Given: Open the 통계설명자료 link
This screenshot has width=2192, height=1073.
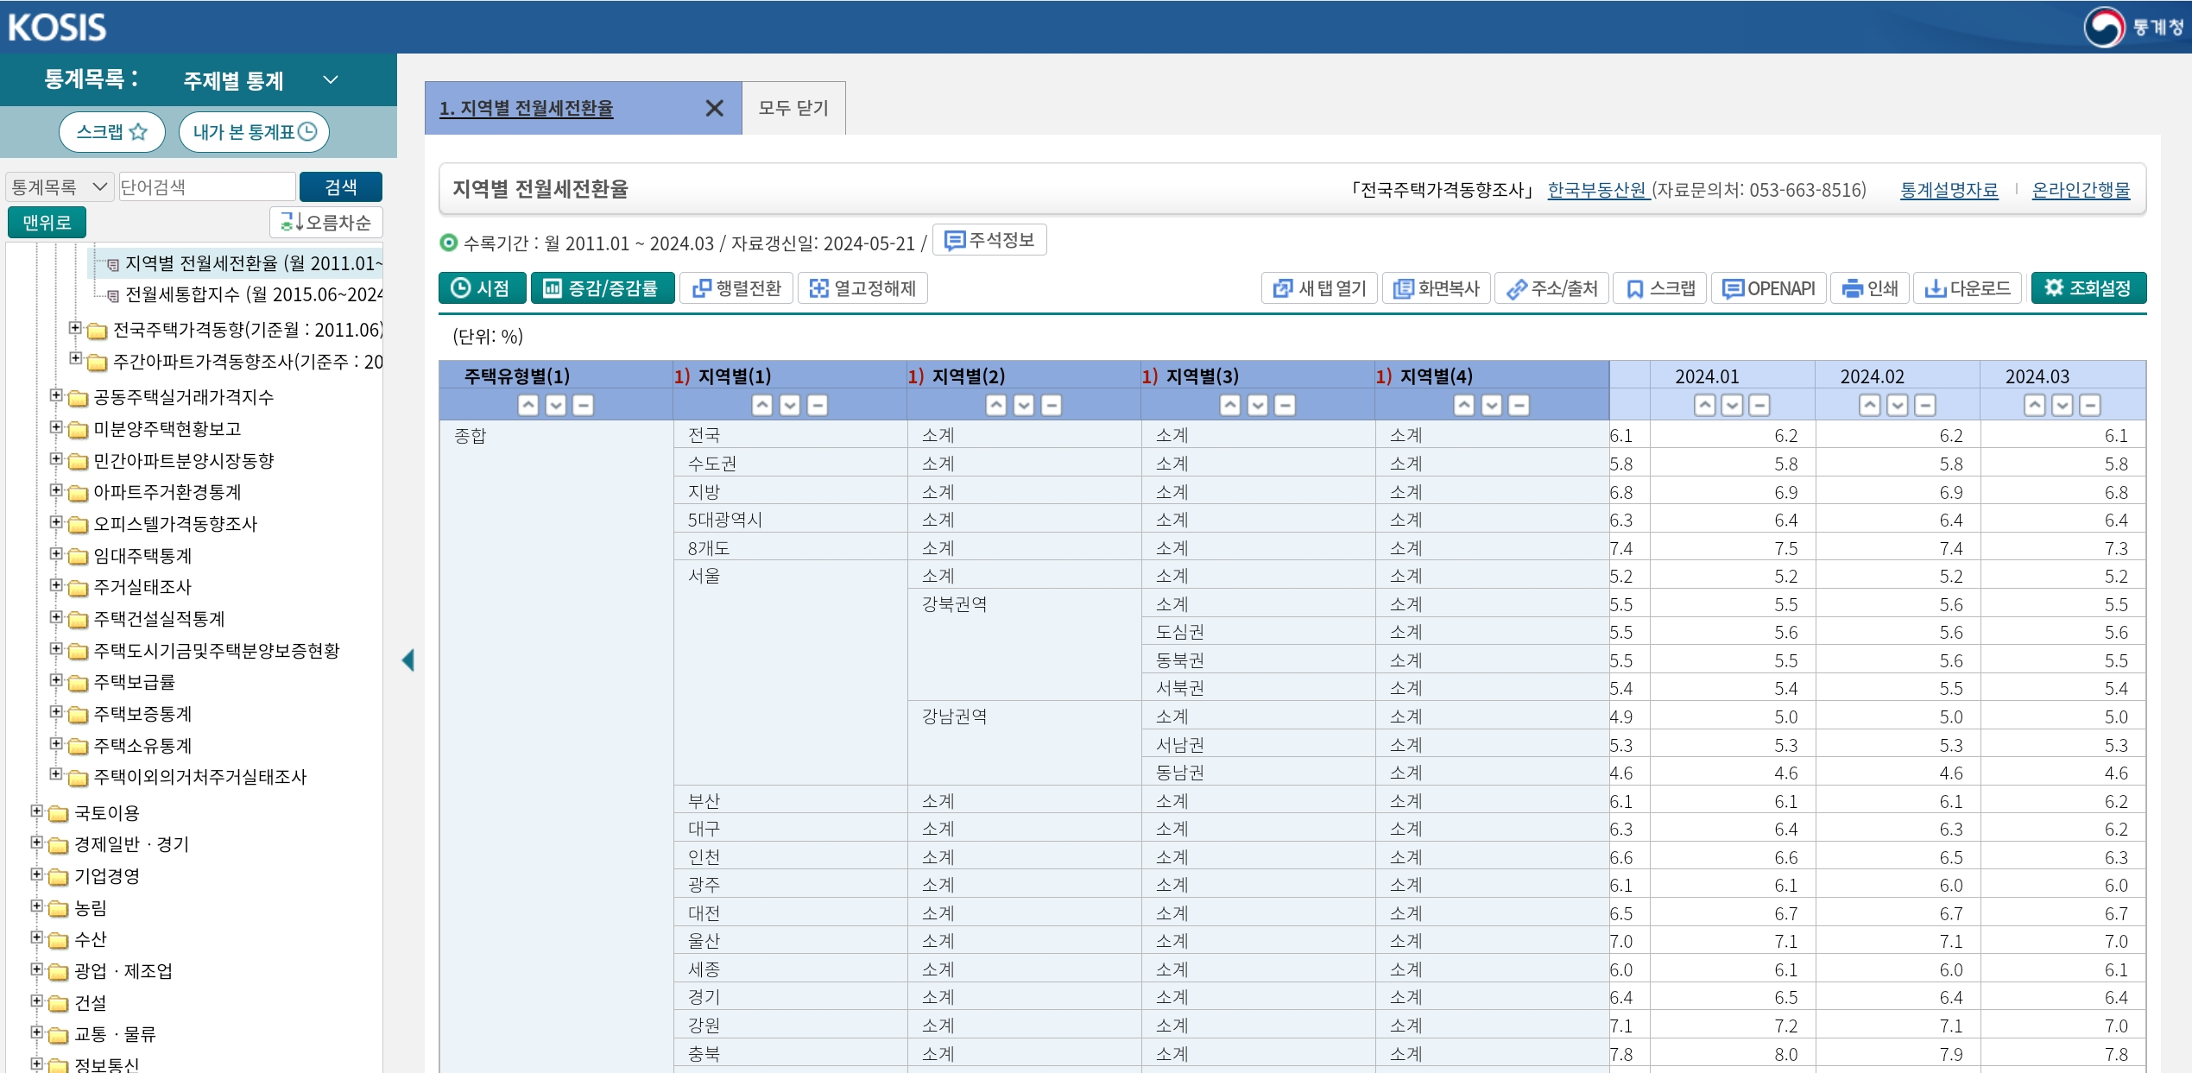Looking at the screenshot, I should (x=1949, y=190).
